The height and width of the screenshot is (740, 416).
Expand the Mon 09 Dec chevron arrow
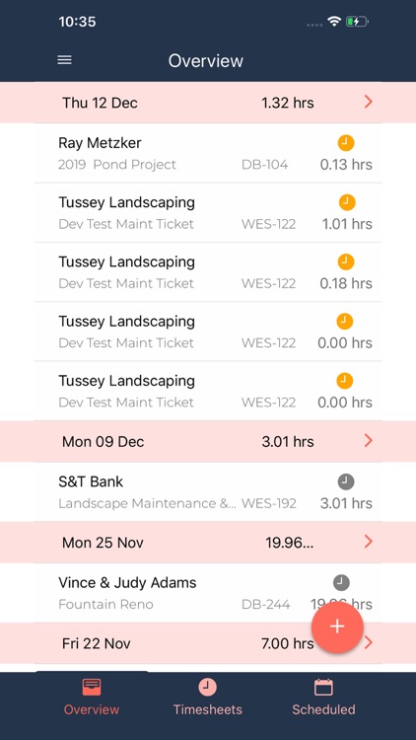click(369, 441)
